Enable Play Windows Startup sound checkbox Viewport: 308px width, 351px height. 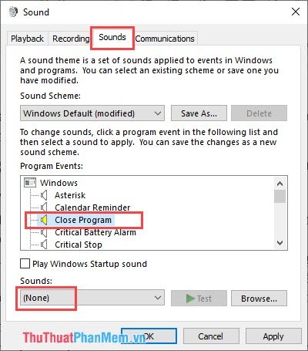pos(25,264)
